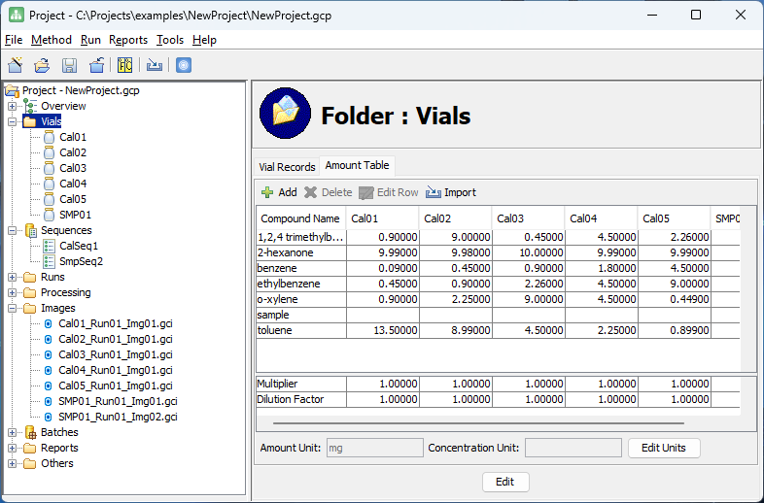Click the Open Project folder icon
The height and width of the screenshot is (503, 764).
point(42,66)
